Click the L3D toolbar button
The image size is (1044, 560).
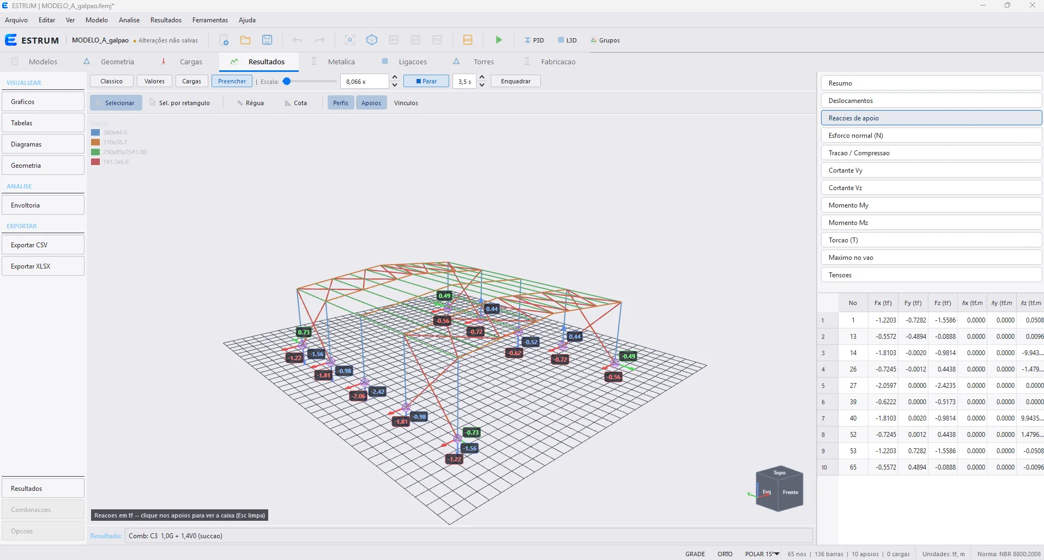coord(567,40)
